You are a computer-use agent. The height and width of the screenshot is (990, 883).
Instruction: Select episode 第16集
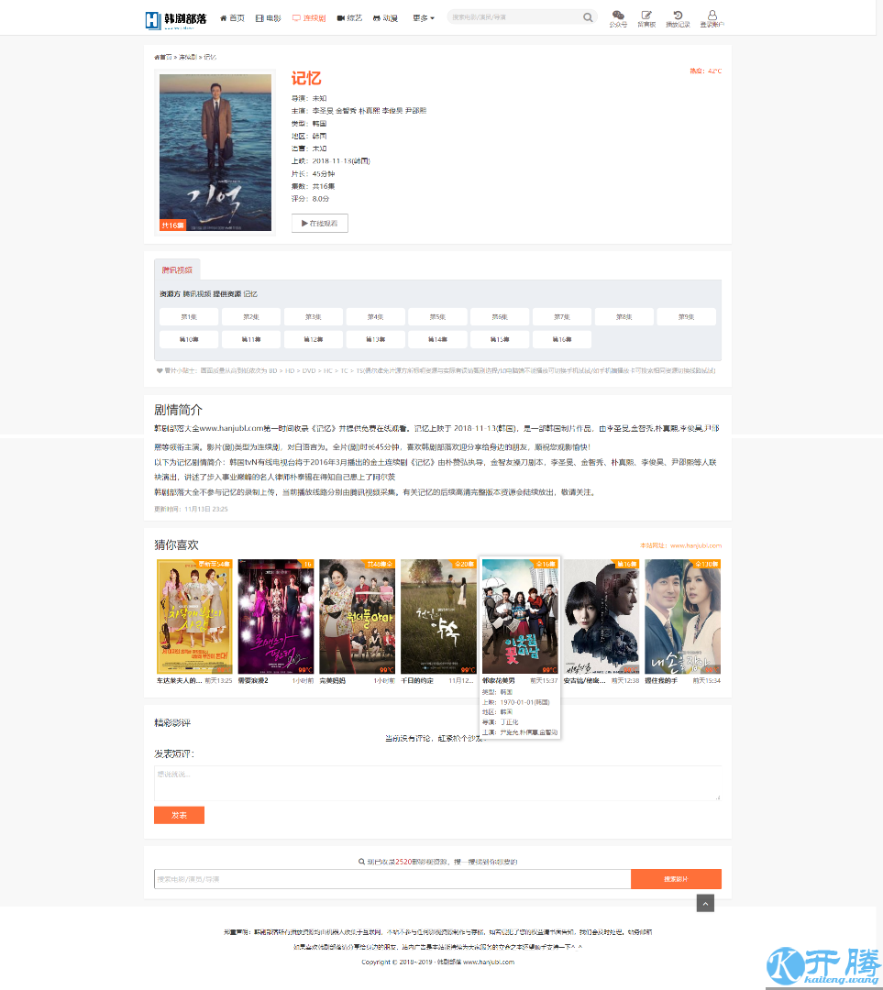pyautogui.click(x=561, y=339)
